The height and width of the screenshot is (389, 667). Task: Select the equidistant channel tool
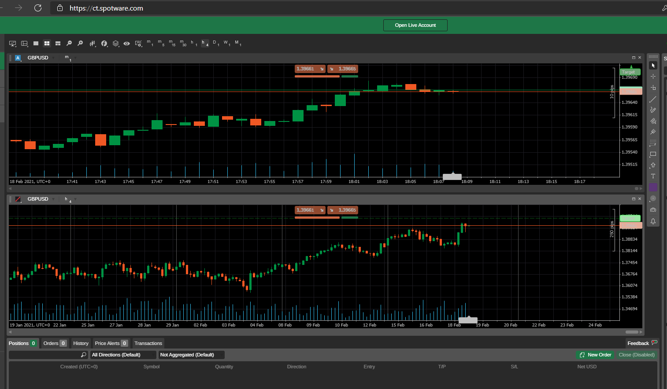pos(653,121)
